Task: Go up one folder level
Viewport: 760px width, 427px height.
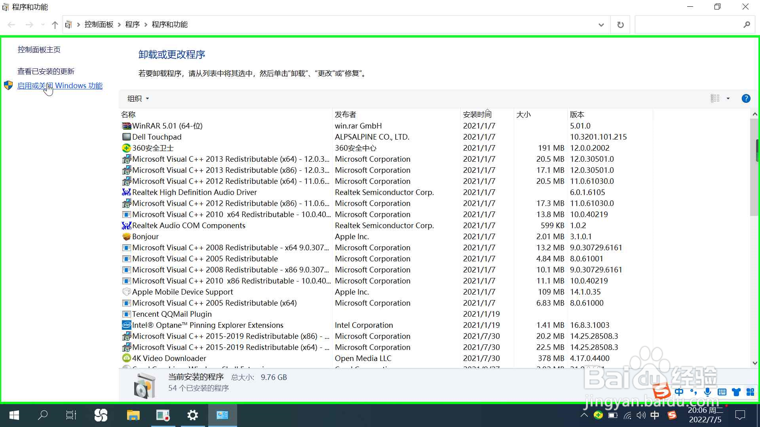Action: pyautogui.click(x=55, y=25)
